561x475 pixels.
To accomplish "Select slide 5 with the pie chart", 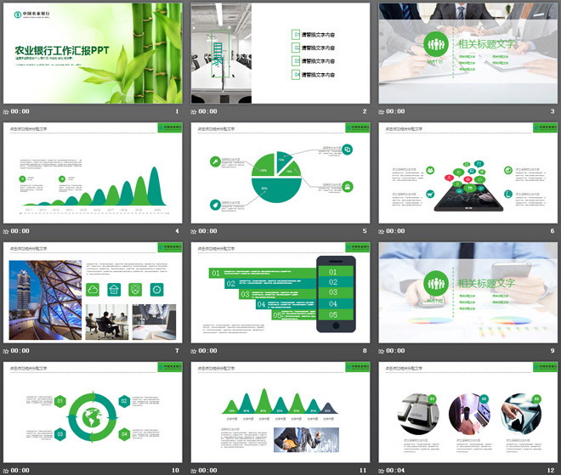I will pyautogui.click(x=280, y=172).
